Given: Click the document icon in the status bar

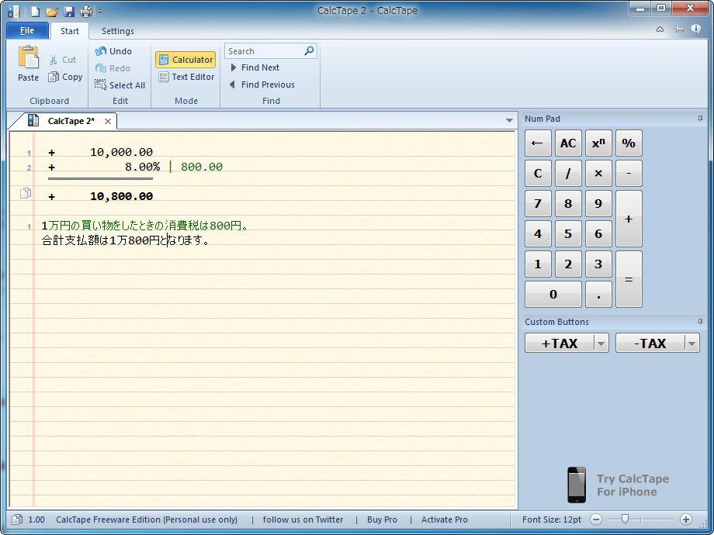Looking at the screenshot, I should click(17, 519).
